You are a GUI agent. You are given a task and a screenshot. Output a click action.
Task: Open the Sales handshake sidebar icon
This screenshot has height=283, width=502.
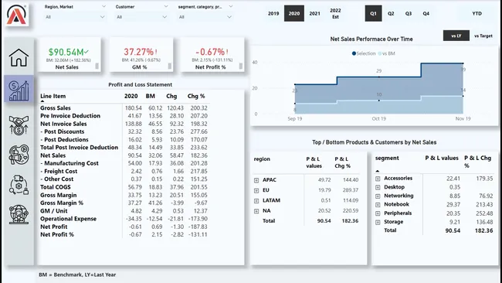coord(19,125)
